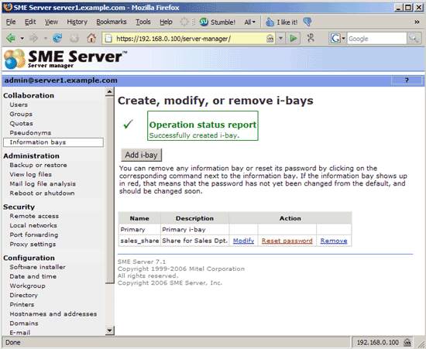Open Groups in the sidebar
426x349 pixels.
tap(21, 114)
